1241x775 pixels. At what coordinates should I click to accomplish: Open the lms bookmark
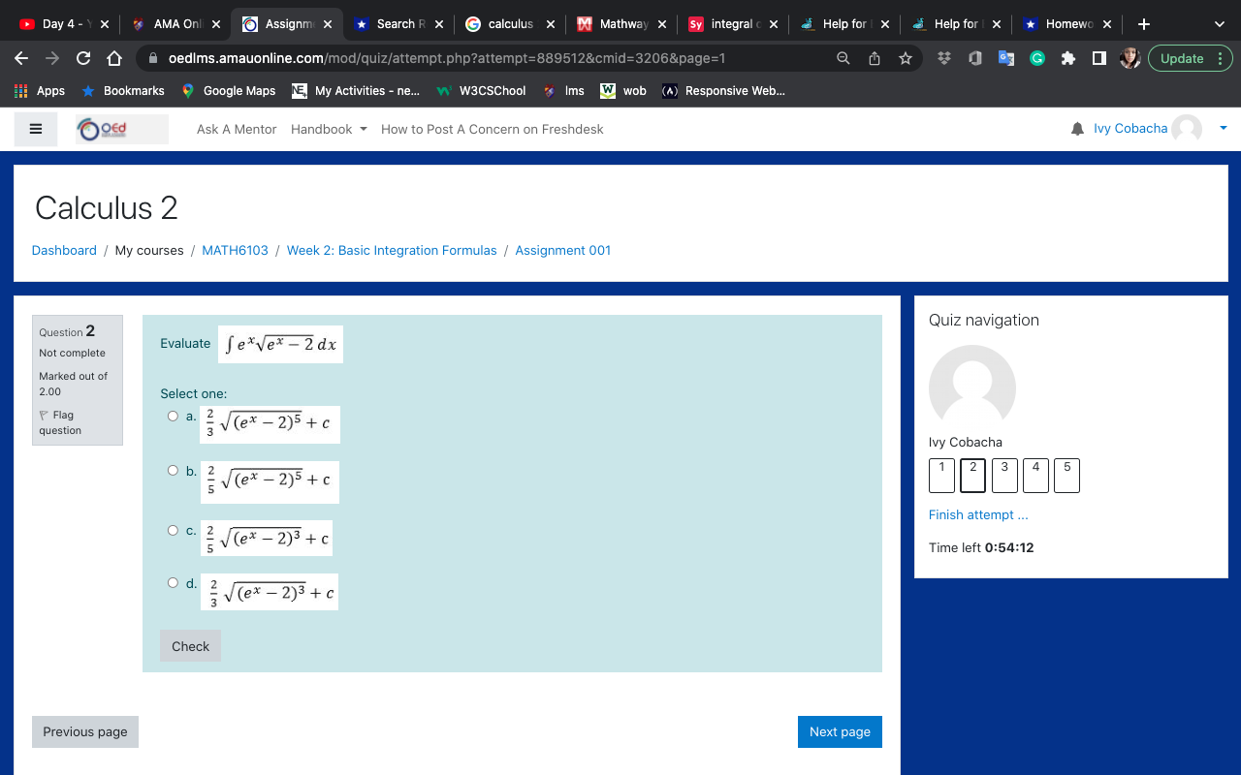click(563, 91)
